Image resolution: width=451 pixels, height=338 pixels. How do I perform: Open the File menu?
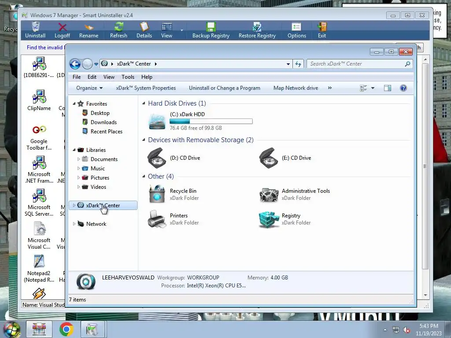[x=77, y=77]
